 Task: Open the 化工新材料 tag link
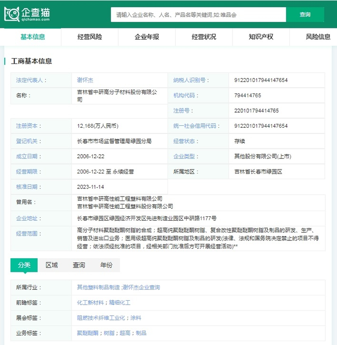point(91,303)
